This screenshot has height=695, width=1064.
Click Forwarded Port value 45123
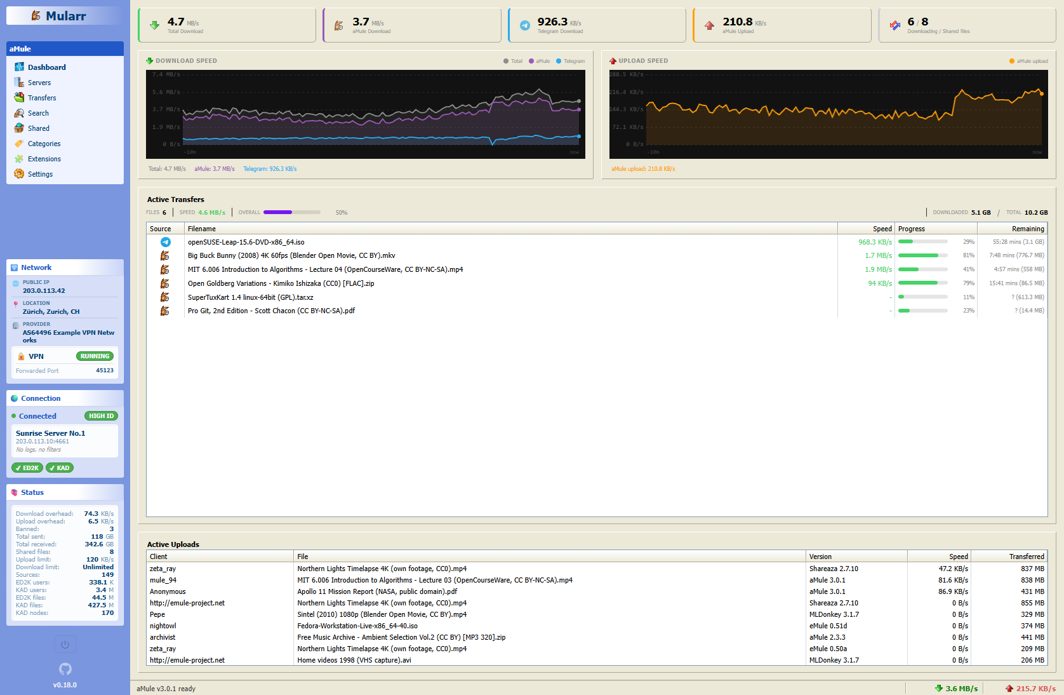tap(105, 370)
